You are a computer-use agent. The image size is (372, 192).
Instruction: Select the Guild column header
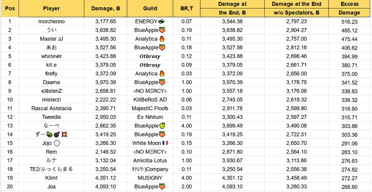tap(150, 9)
